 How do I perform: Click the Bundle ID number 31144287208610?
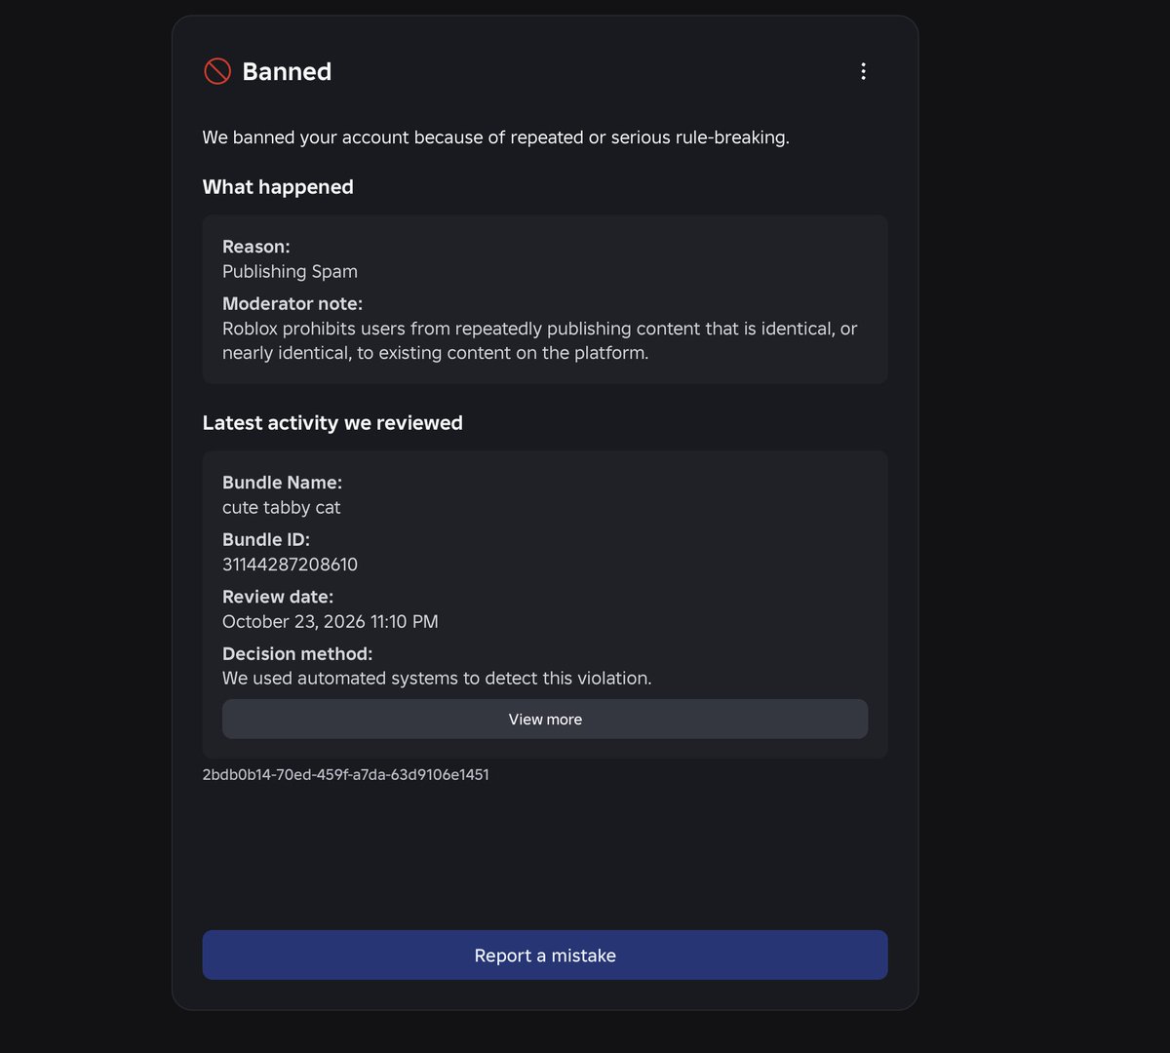pyautogui.click(x=290, y=565)
